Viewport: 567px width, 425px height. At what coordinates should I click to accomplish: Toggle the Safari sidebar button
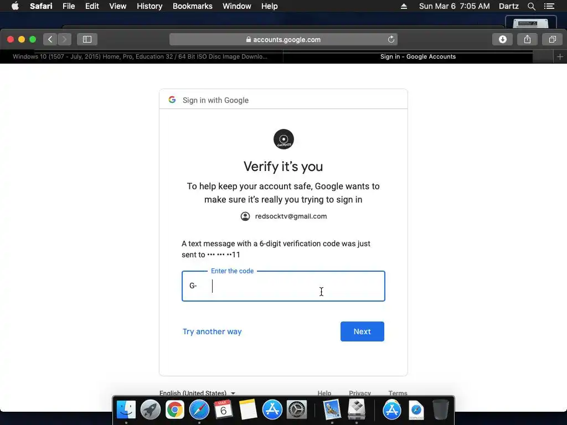click(x=87, y=39)
